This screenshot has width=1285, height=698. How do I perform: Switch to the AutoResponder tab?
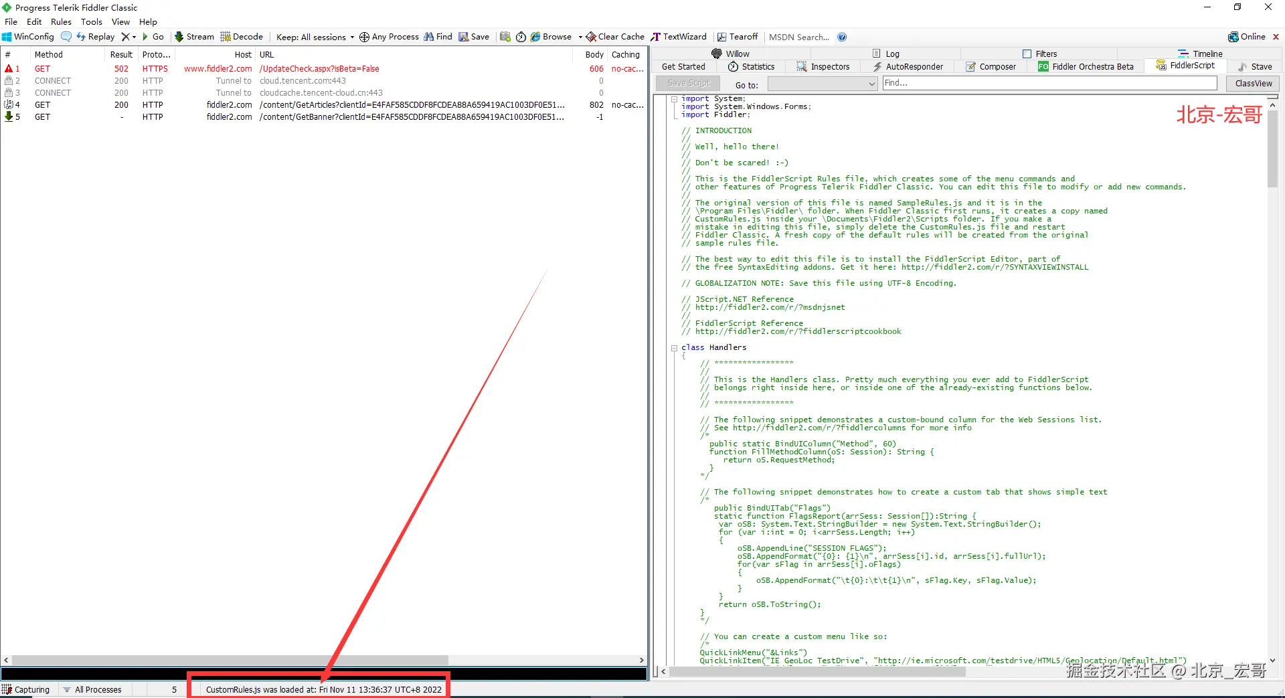click(908, 66)
